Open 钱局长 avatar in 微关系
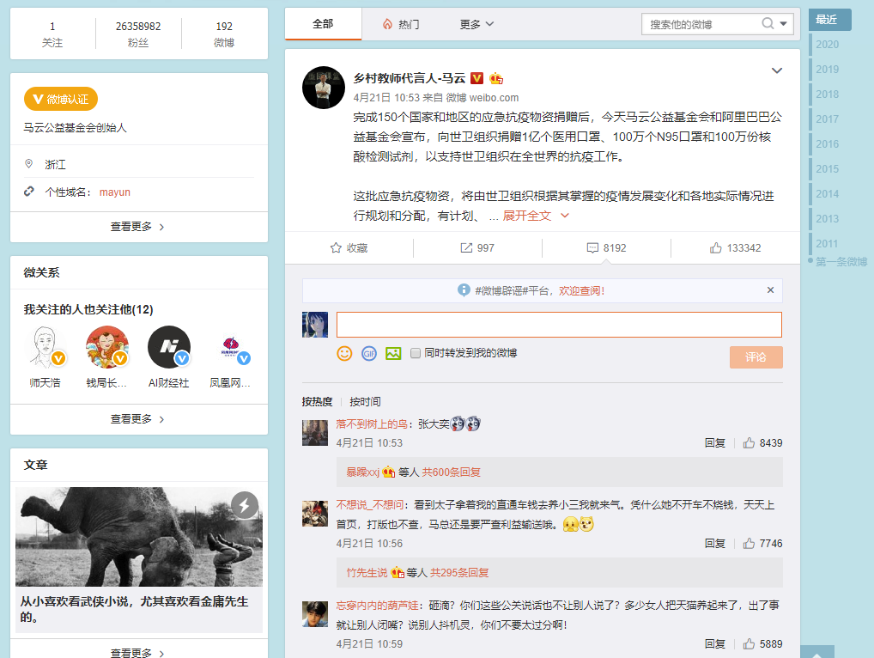Image resolution: width=874 pixels, height=658 pixels. coord(107,347)
